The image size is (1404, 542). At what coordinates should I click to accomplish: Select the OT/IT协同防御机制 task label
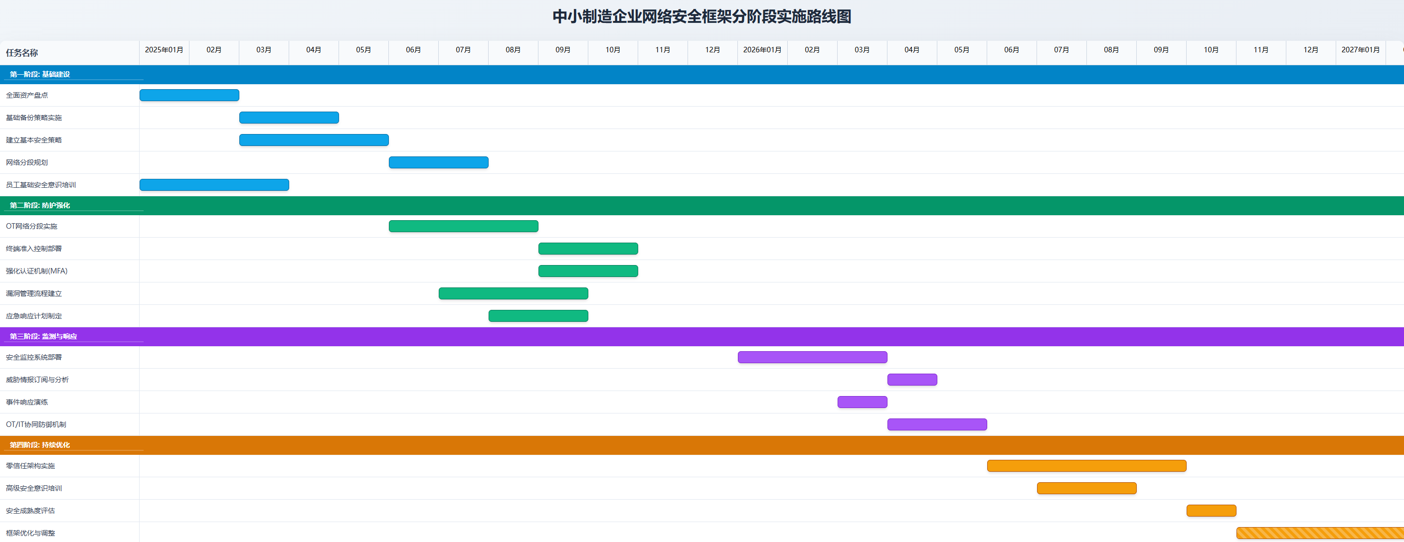pyautogui.click(x=36, y=424)
